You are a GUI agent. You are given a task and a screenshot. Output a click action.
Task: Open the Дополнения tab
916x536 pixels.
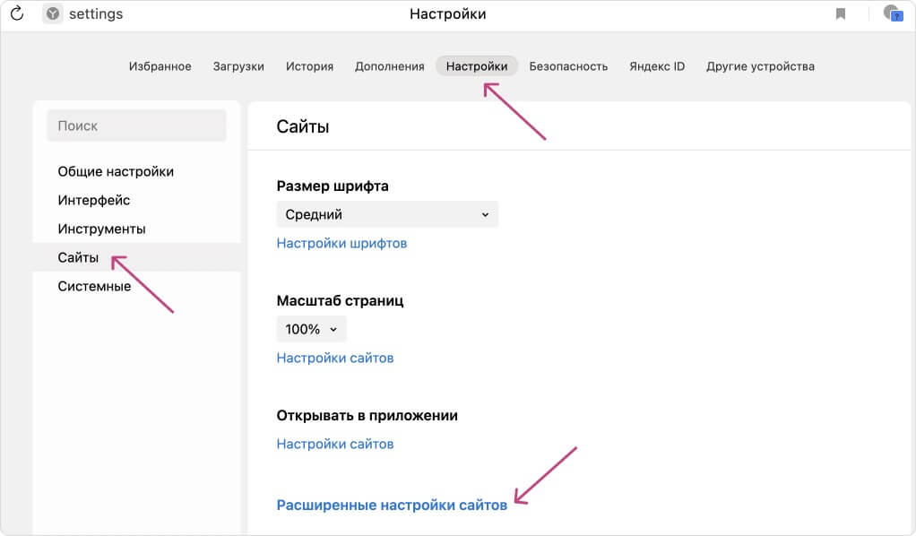point(389,65)
